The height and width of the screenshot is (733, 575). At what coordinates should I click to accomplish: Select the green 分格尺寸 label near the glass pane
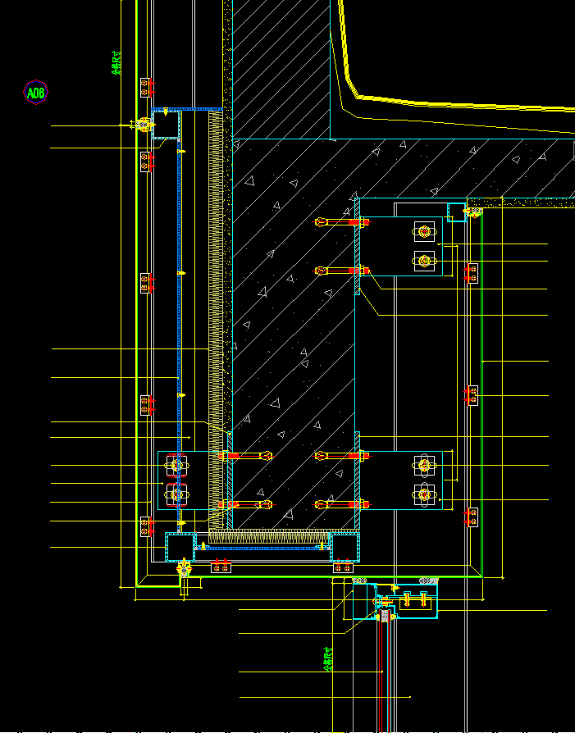(x=328, y=659)
